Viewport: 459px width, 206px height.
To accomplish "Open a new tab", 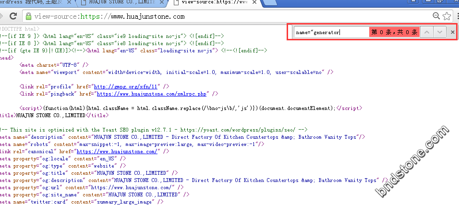I will click(270, 2).
